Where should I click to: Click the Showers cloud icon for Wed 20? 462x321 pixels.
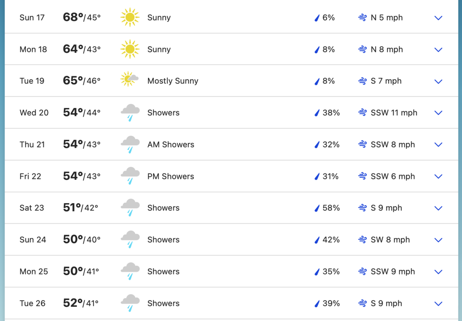click(x=130, y=112)
